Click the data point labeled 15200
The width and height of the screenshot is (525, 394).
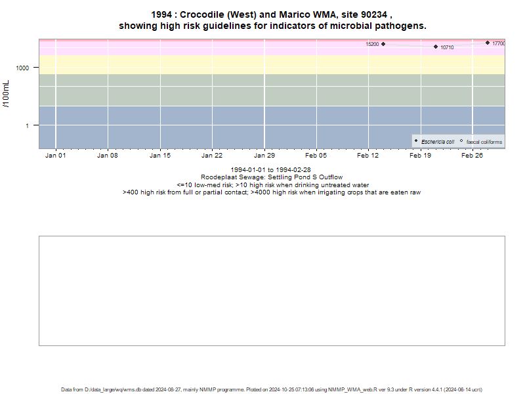[383, 44]
